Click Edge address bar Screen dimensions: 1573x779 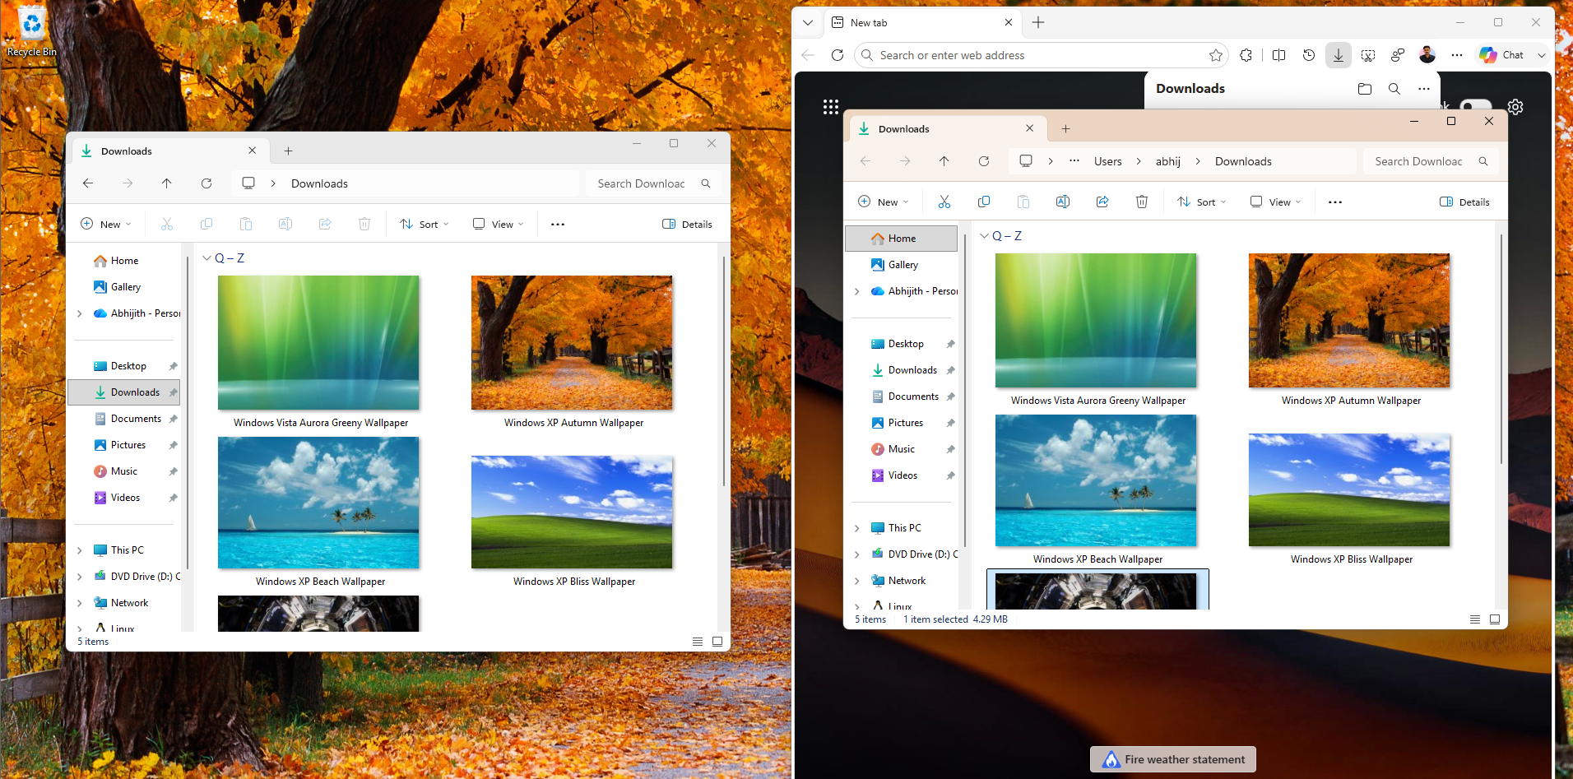click(1041, 55)
